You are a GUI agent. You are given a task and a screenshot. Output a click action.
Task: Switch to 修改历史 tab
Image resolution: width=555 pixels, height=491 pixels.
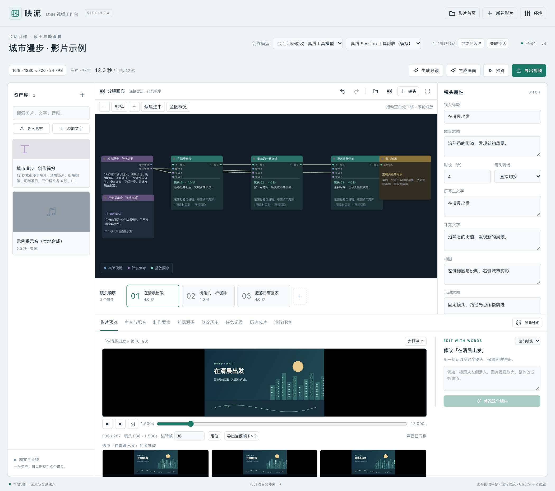coord(210,323)
